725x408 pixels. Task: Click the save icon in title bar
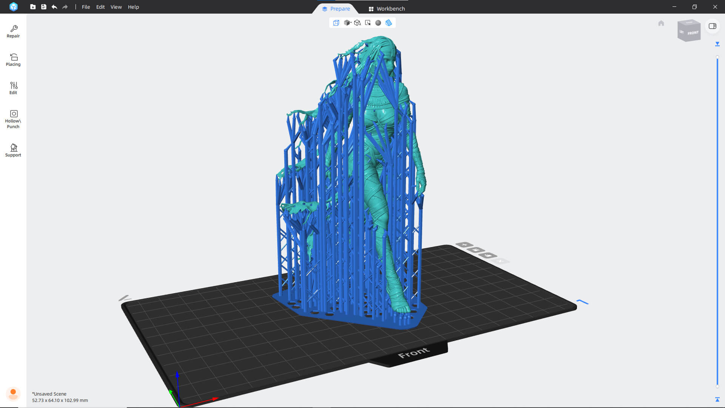pos(44,7)
